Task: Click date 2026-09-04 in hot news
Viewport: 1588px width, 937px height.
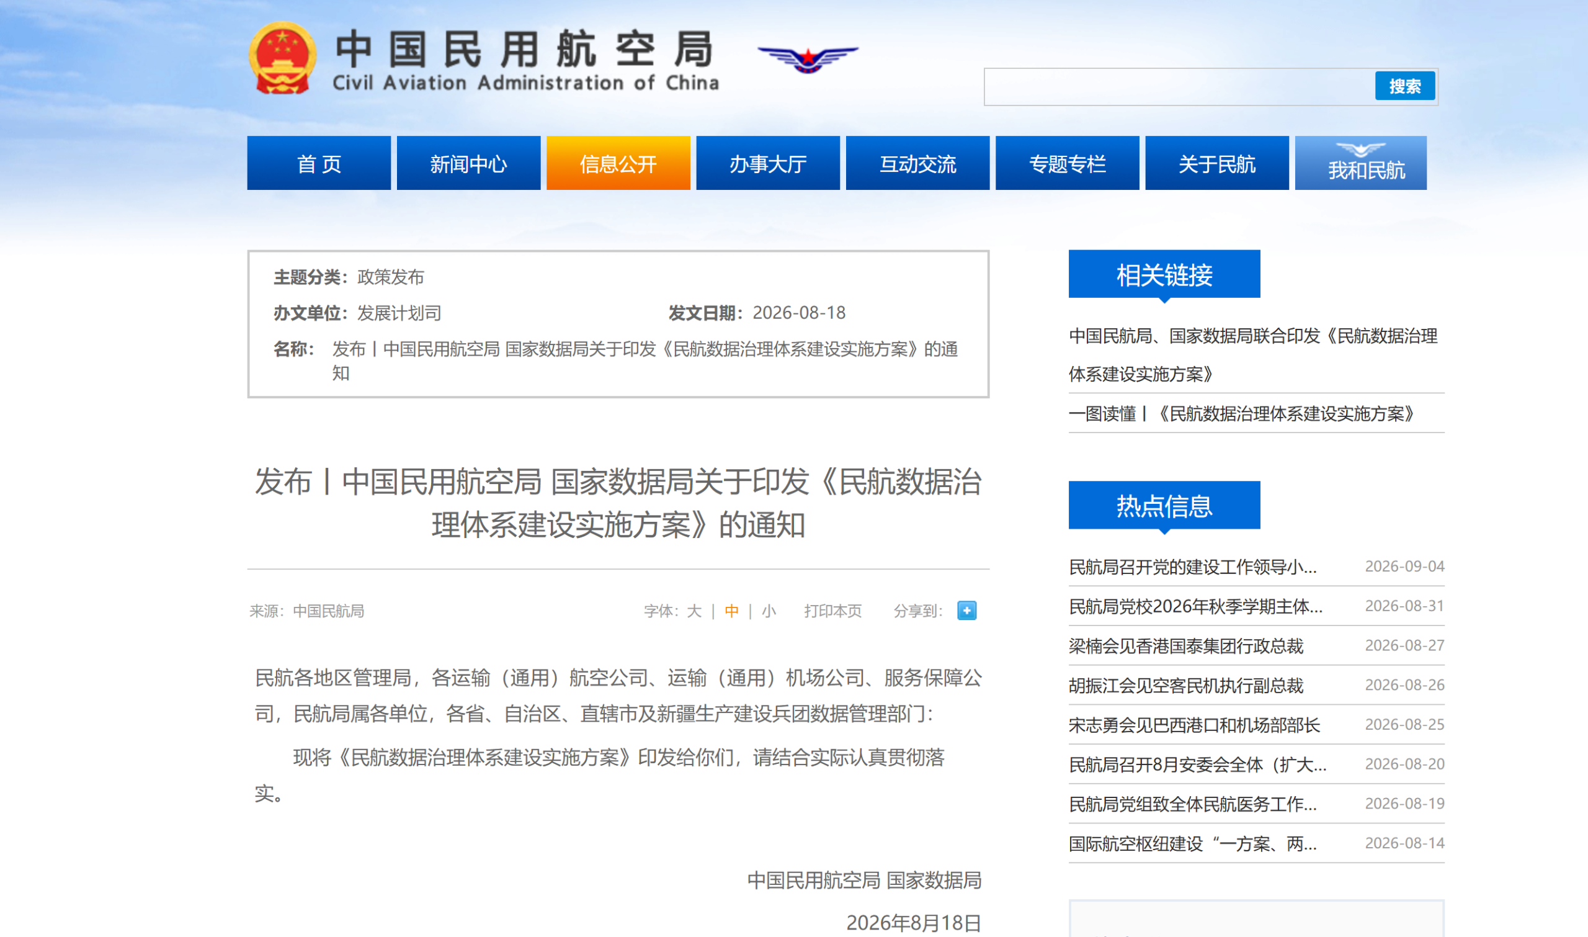Action: (x=1405, y=567)
